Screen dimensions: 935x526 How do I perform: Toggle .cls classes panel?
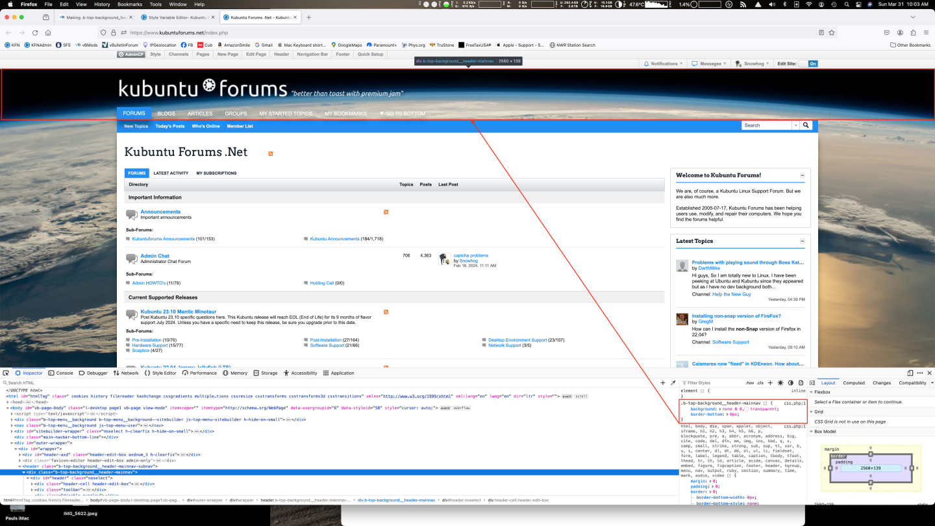760,383
